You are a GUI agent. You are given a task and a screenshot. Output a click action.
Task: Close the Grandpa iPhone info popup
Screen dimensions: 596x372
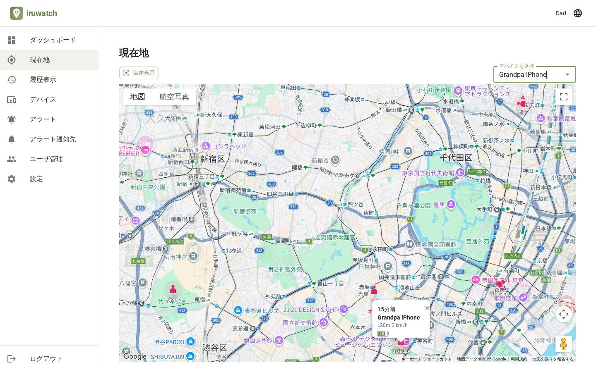click(428, 308)
